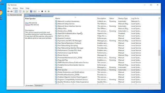Image resolution: width=165 pixels, height=93 pixels.
Task: Click the scrollbar up arrow
Action: point(159,18)
